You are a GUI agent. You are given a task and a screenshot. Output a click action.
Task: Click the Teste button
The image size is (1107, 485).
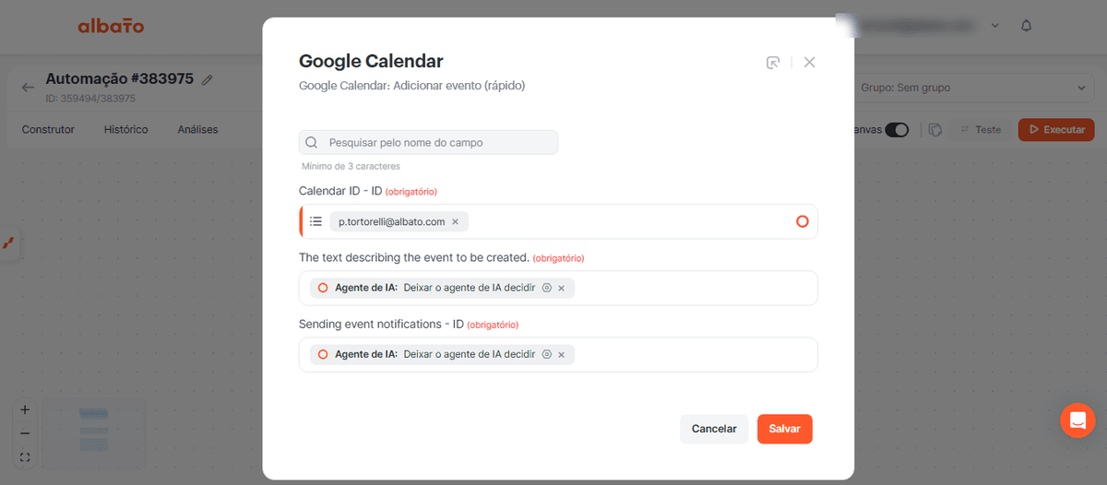click(x=981, y=130)
